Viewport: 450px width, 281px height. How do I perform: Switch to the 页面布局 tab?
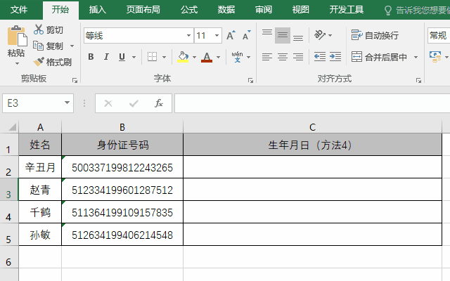coord(143,10)
